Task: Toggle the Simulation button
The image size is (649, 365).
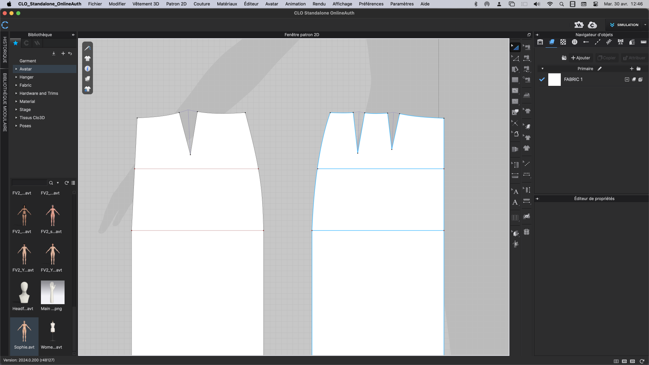Action: (624, 25)
